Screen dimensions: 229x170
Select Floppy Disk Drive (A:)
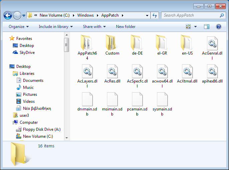click(x=38, y=129)
